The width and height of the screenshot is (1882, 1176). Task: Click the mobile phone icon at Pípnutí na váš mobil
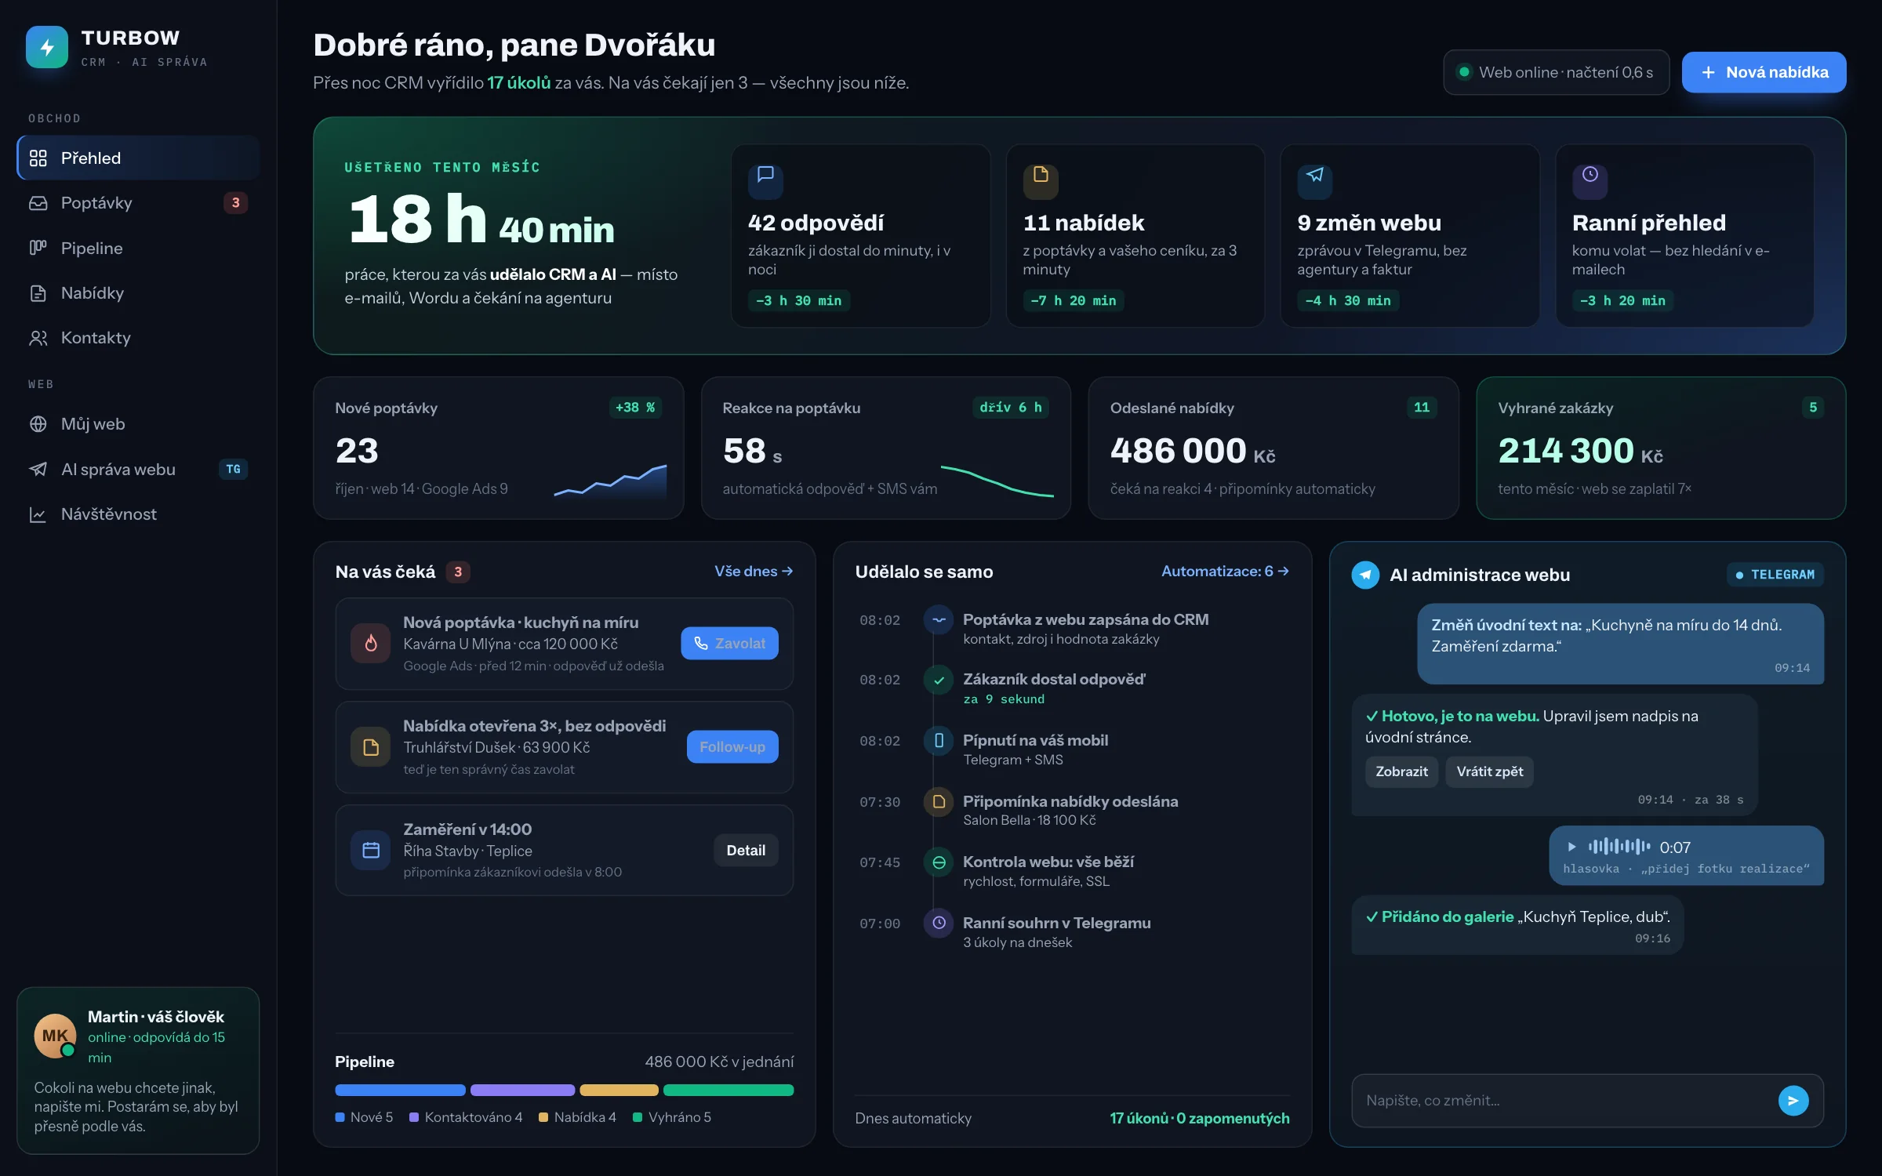[x=939, y=741]
